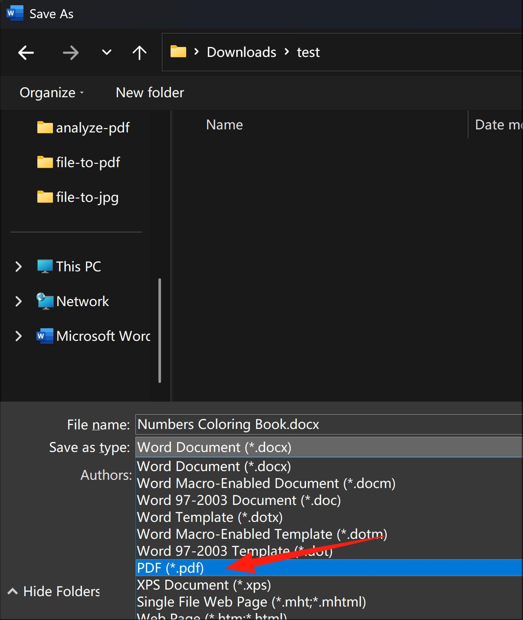Click the folder icon in the address bar
The image size is (523, 620).
coord(178,52)
